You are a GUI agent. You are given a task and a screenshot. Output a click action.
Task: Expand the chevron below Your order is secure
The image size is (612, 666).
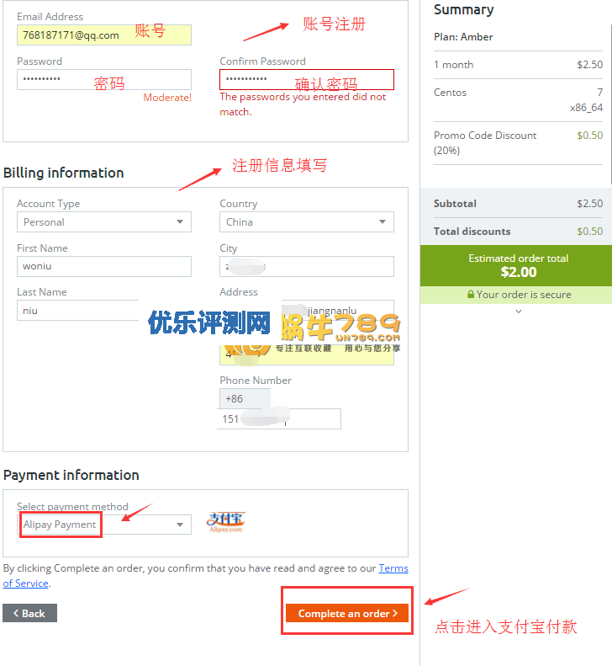pos(519,312)
